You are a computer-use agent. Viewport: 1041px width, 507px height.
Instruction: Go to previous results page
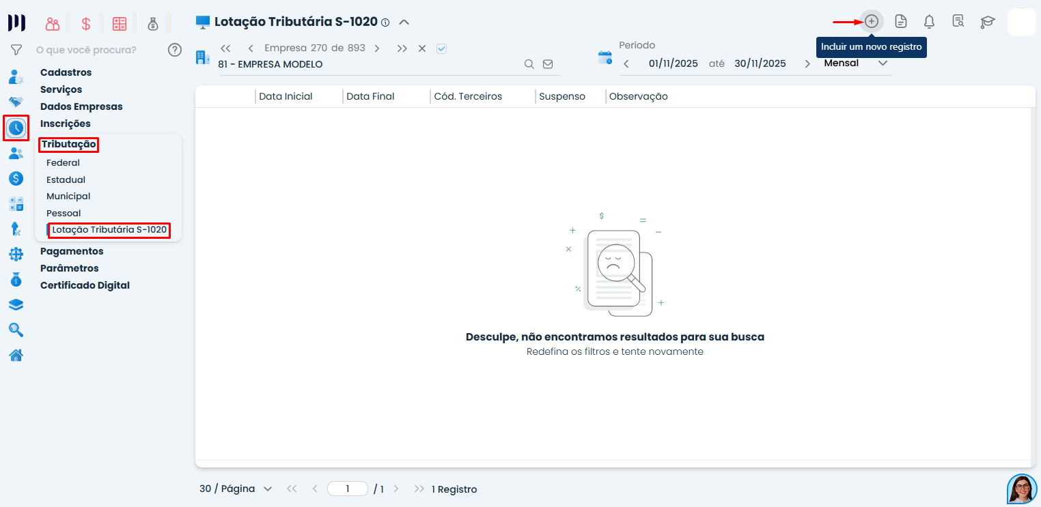315,489
